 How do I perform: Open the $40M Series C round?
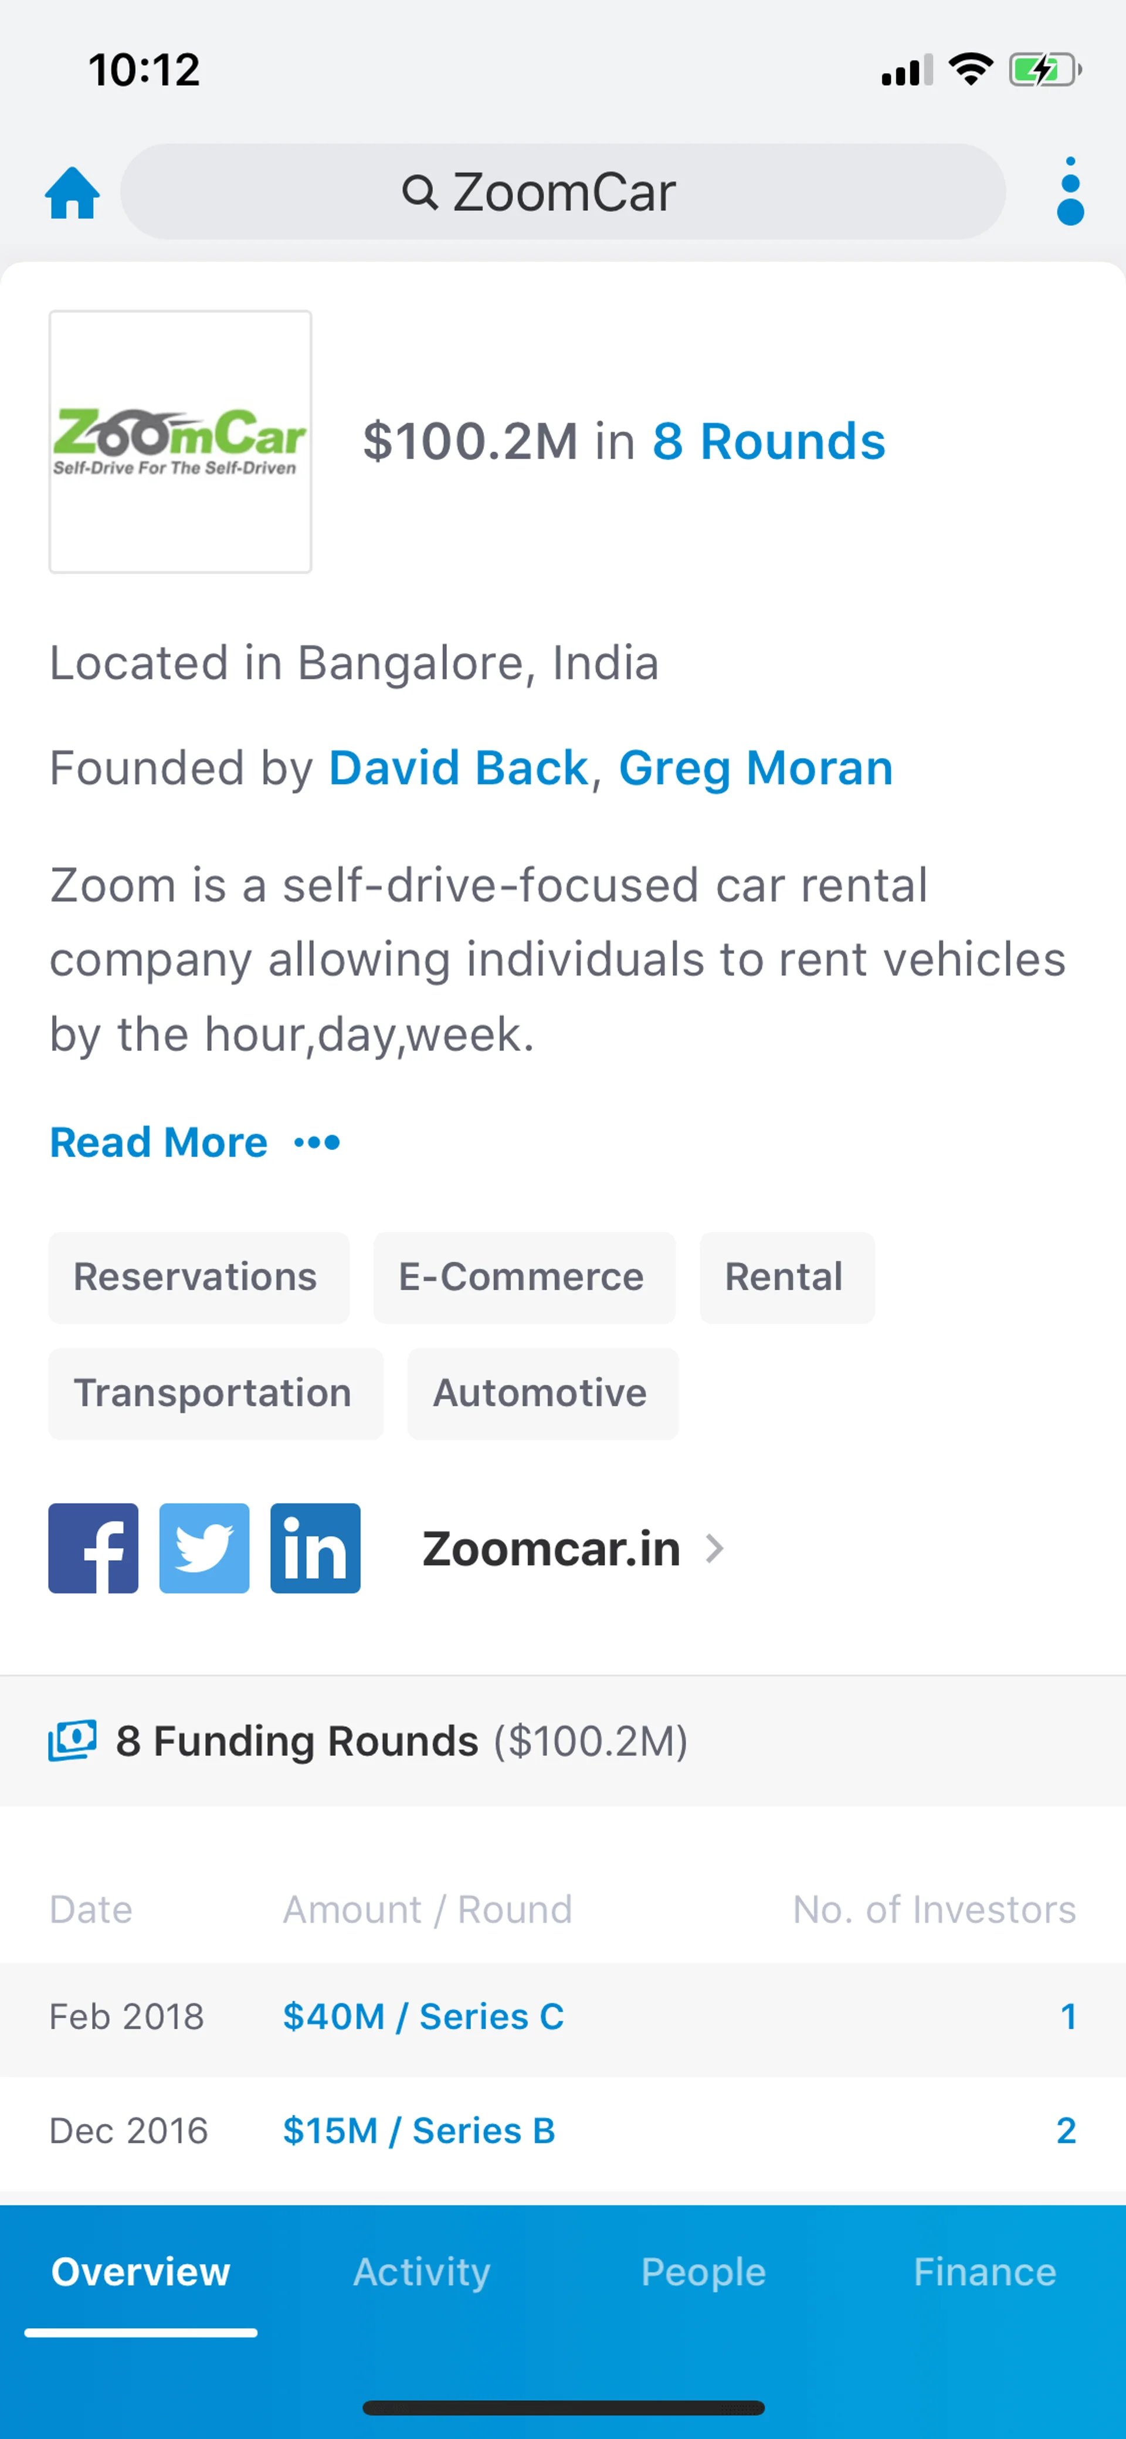tap(423, 2017)
